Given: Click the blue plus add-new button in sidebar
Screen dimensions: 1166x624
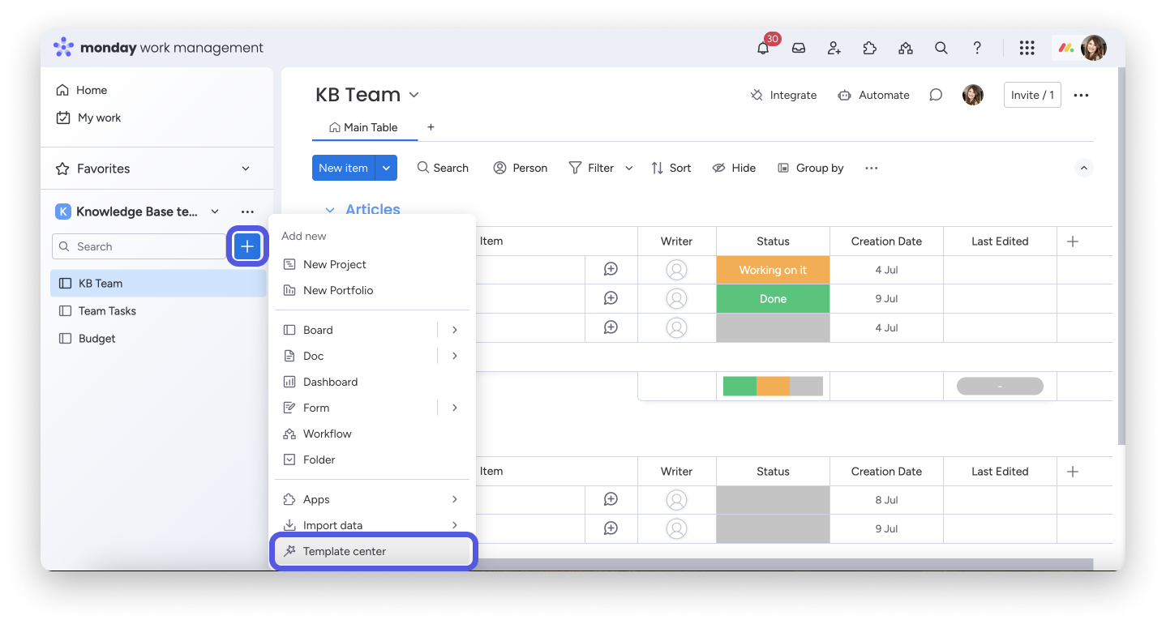Looking at the screenshot, I should tap(247, 246).
